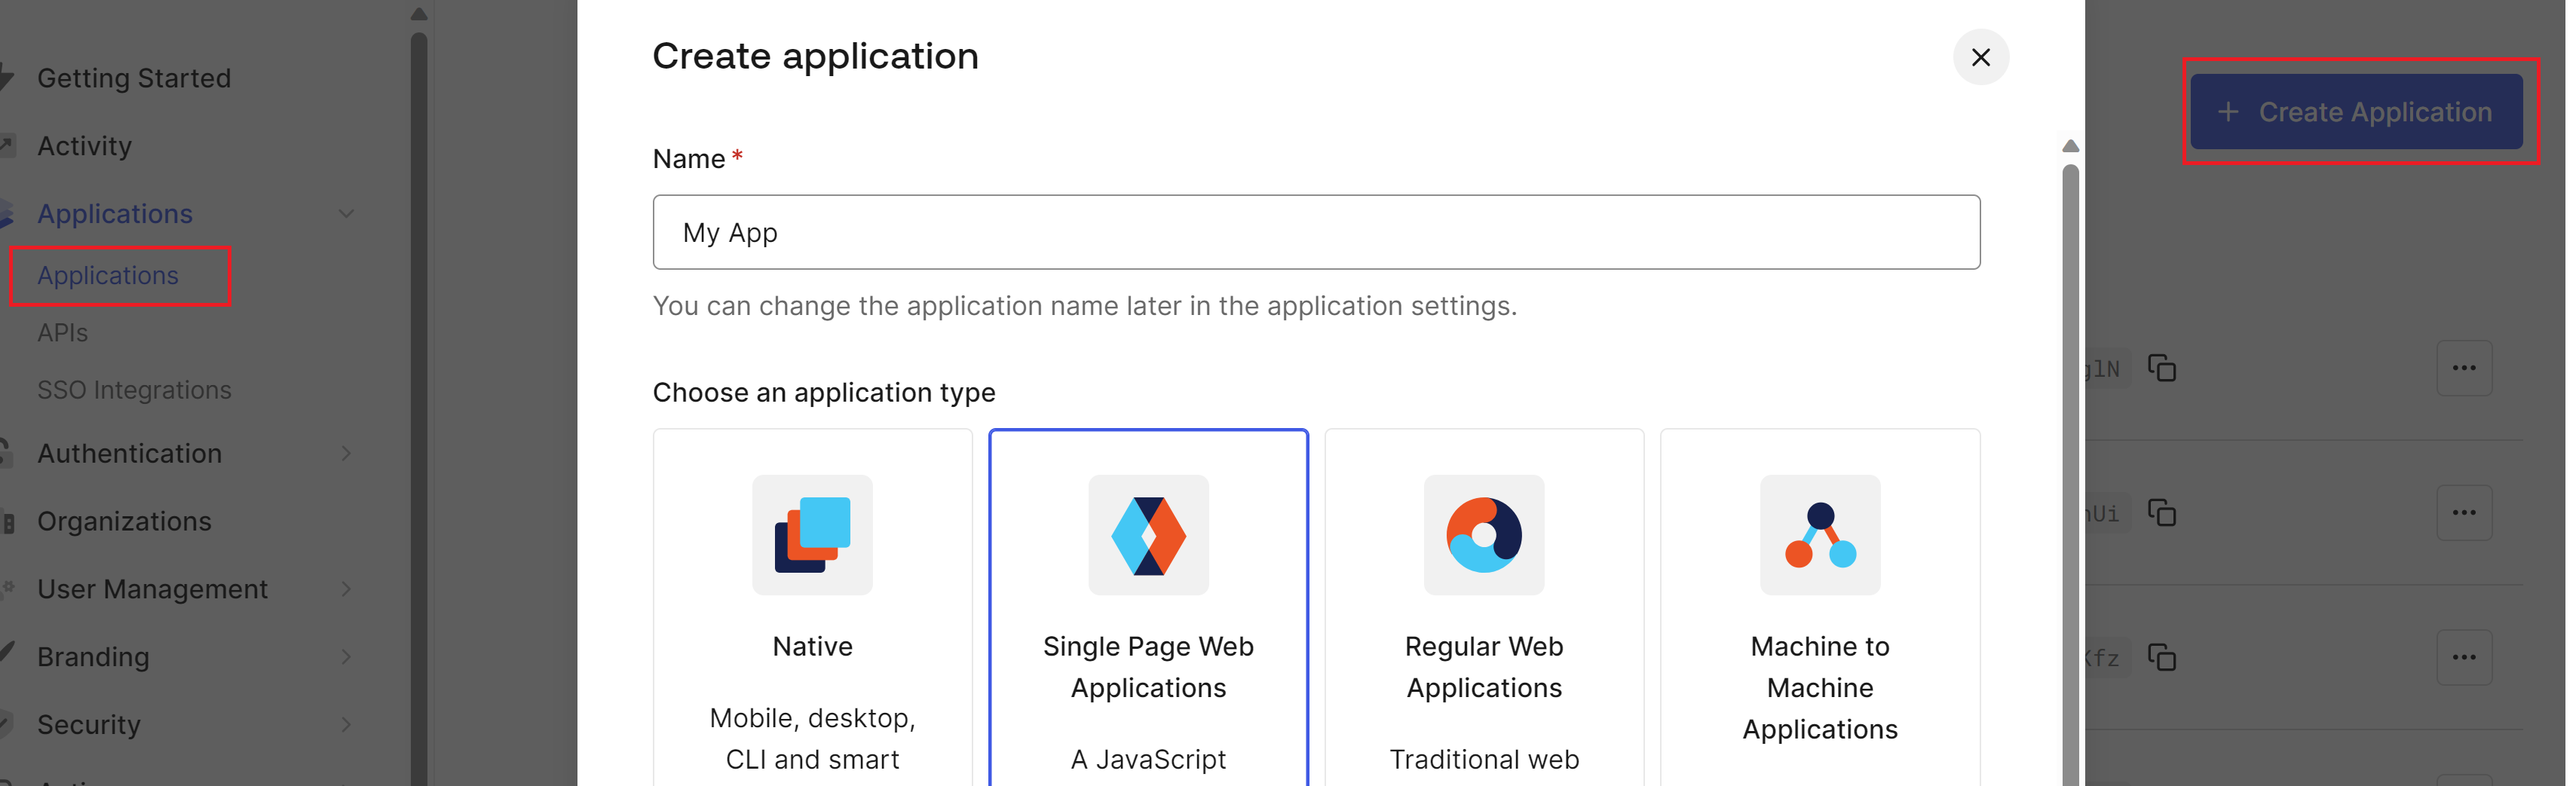Choose the Single Page Web Applications icon

tap(1147, 534)
